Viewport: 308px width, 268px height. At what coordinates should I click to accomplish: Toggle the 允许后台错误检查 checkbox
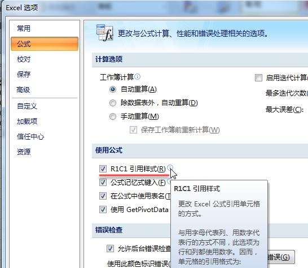110,249
